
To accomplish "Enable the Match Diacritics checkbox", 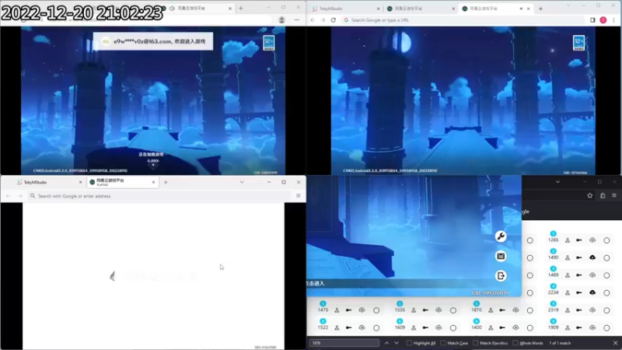I will click(x=475, y=343).
